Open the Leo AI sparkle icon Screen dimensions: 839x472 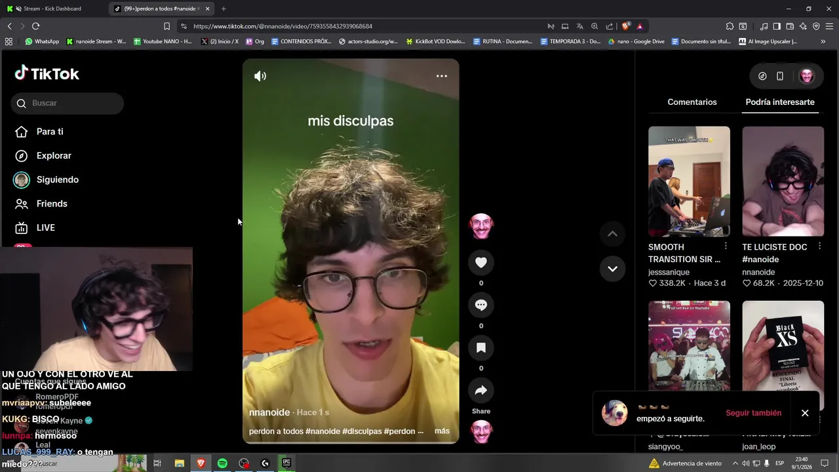pyautogui.click(x=803, y=26)
